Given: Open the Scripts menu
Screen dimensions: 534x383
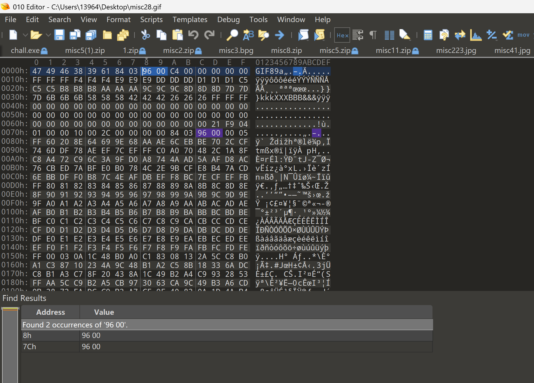Looking at the screenshot, I should coord(151,20).
